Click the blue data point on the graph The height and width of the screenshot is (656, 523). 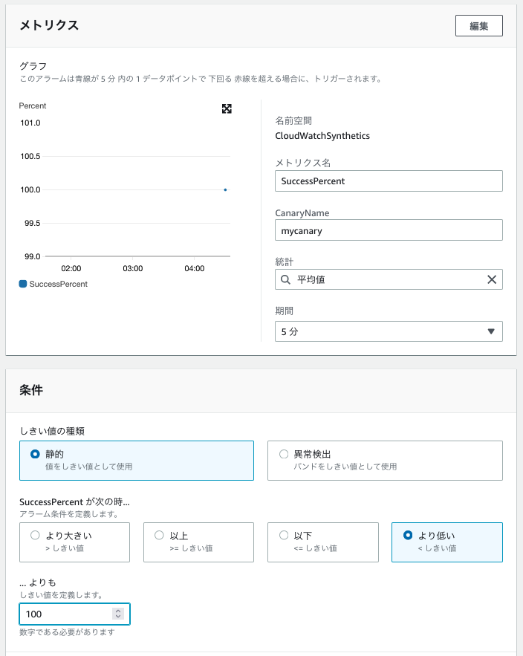225,190
